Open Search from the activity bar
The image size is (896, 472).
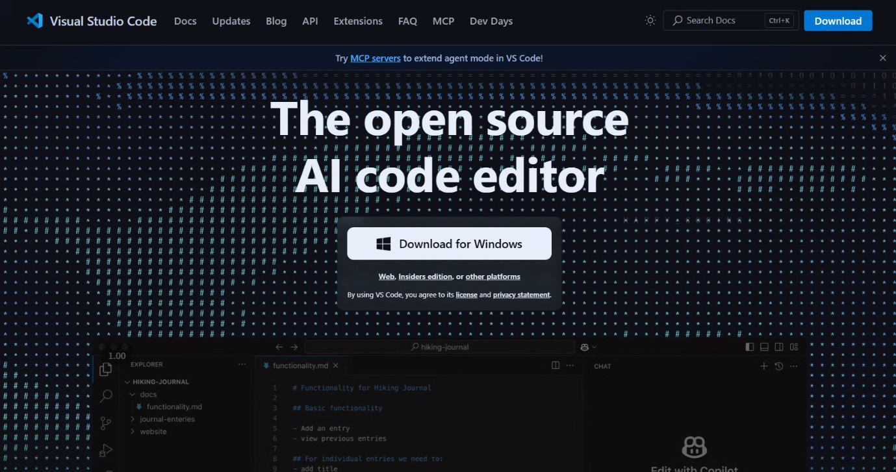pyautogui.click(x=105, y=396)
